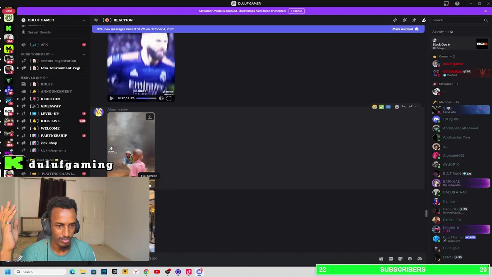React with green checkmark emoji

click(381, 107)
